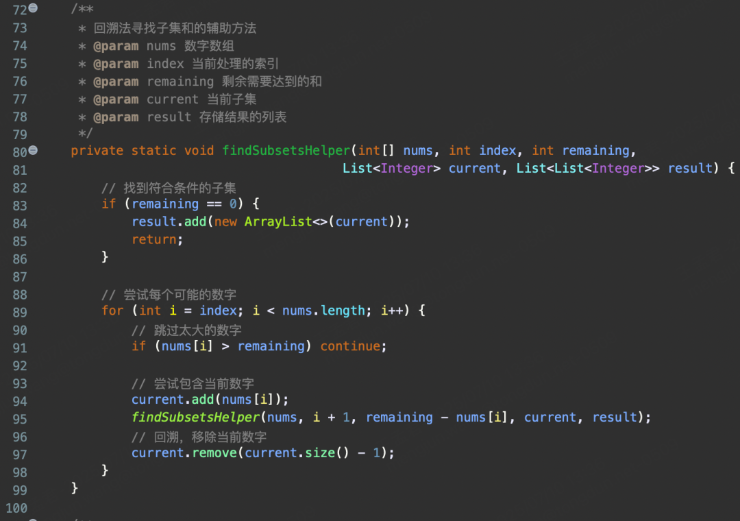Image resolution: width=740 pixels, height=521 pixels.
Task: Click 'current.add' on line 94
Action: (x=173, y=400)
